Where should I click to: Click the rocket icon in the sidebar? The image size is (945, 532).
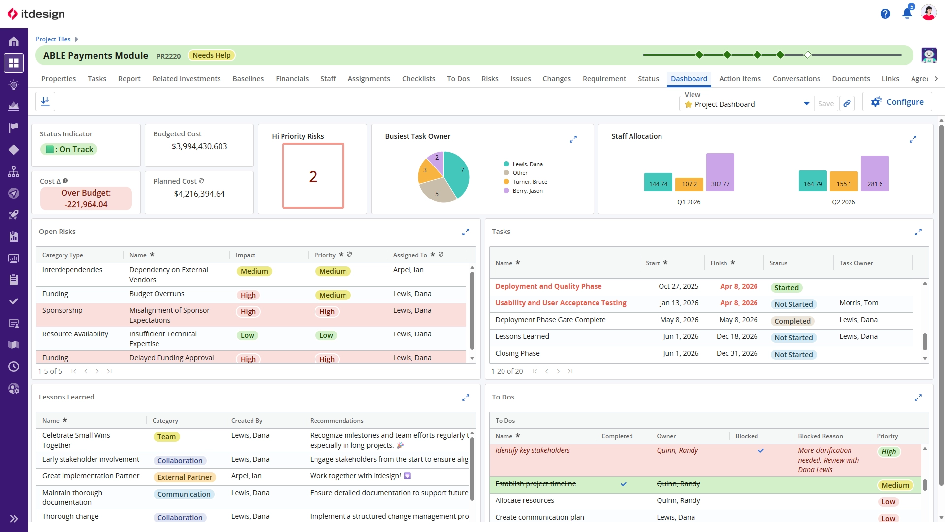click(x=14, y=215)
